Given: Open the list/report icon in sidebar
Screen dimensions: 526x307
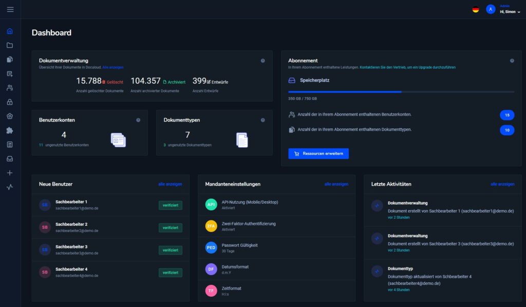Looking at the screenshot, I should 10,144.
